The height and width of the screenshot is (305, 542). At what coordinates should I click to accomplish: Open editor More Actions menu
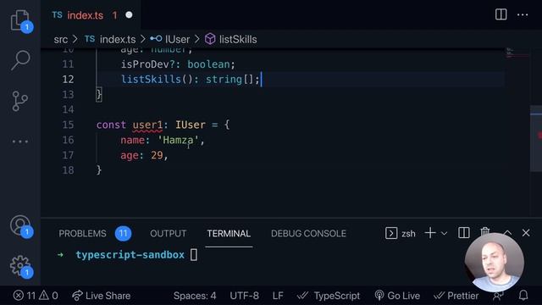(523, 15)
